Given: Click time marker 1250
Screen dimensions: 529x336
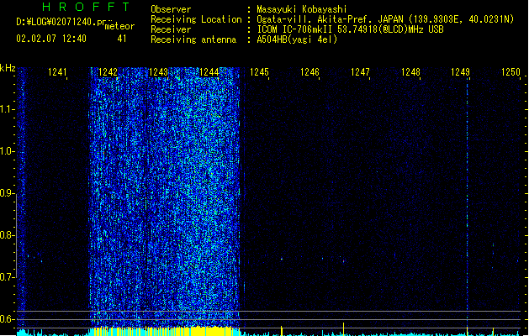Looking at the screenshot, I should (510, 72).
